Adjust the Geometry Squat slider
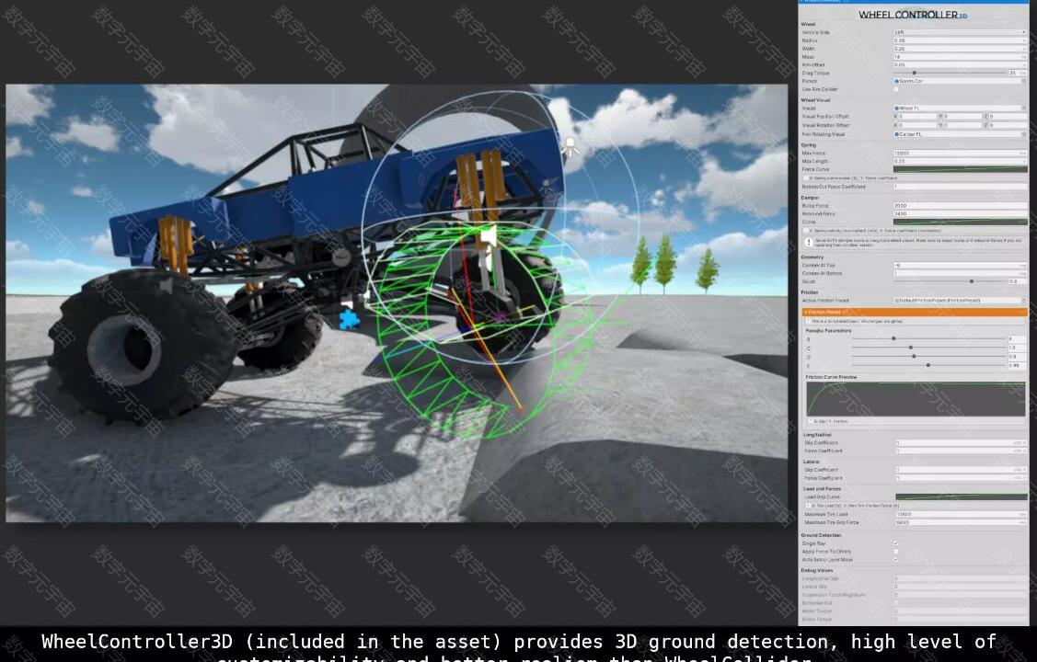Image resolution: width=1037 pixels, height=662 pixels. [949, 281]
